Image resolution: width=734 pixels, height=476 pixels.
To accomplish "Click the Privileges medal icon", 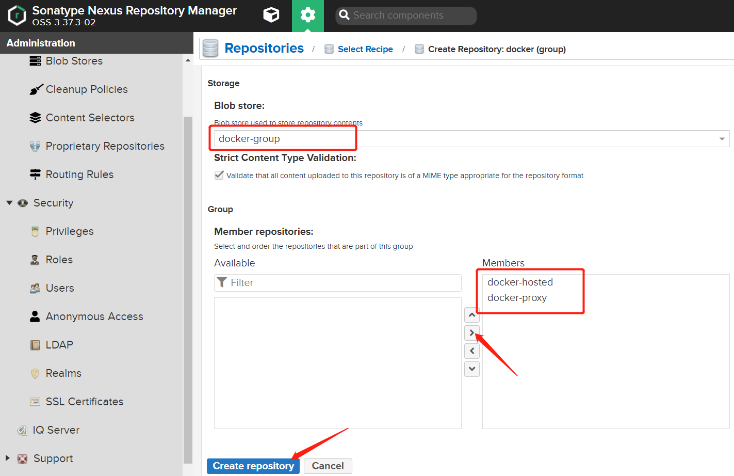I will (35, 231).
